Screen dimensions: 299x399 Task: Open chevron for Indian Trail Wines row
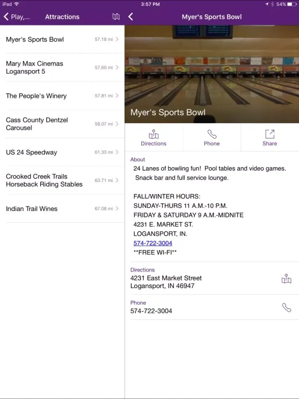[x=117, y=209]
